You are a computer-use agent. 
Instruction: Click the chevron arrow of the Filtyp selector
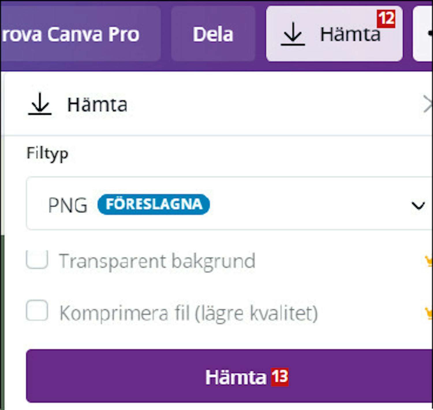[x=418, y=205]
